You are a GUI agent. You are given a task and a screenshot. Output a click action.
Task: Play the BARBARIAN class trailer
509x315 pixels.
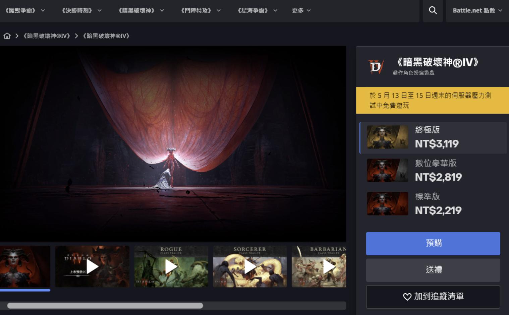coord(329,266)
